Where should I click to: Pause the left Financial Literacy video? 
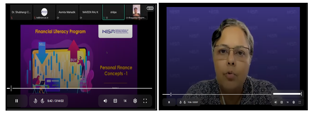17,101
